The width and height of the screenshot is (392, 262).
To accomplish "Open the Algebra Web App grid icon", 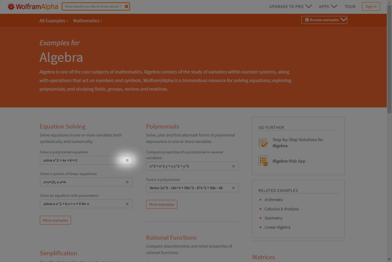I will pyautogui.click(x=263, y=161).
